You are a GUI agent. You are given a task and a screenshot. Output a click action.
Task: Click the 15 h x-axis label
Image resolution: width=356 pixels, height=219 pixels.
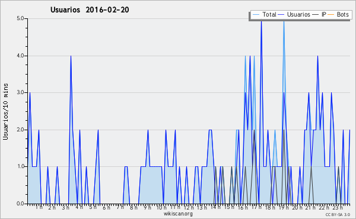pyautogui.click(x=229, y=207)
